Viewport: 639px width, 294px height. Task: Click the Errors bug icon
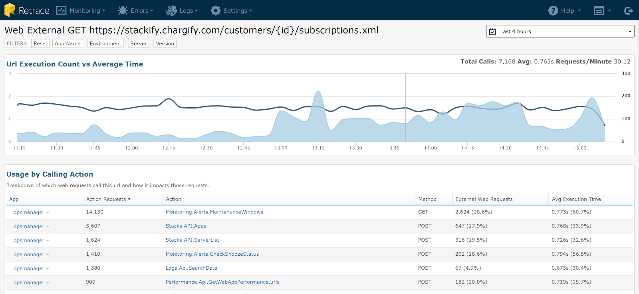[x=123, y=10]
